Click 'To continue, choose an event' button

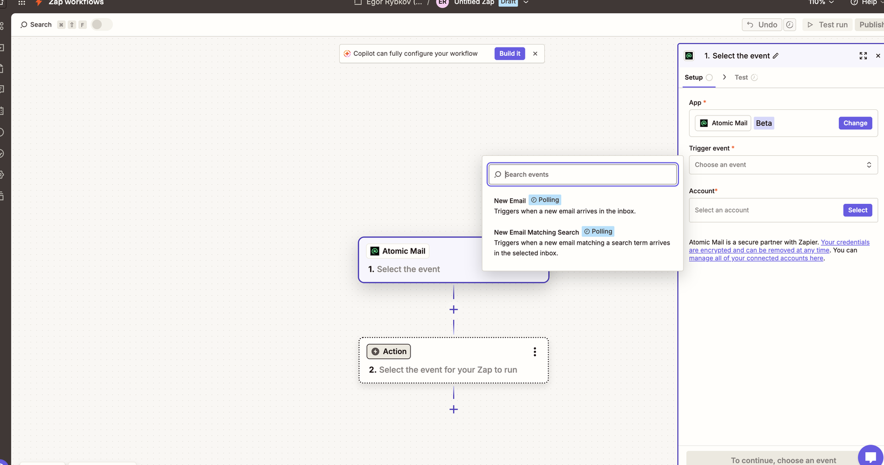783,459
